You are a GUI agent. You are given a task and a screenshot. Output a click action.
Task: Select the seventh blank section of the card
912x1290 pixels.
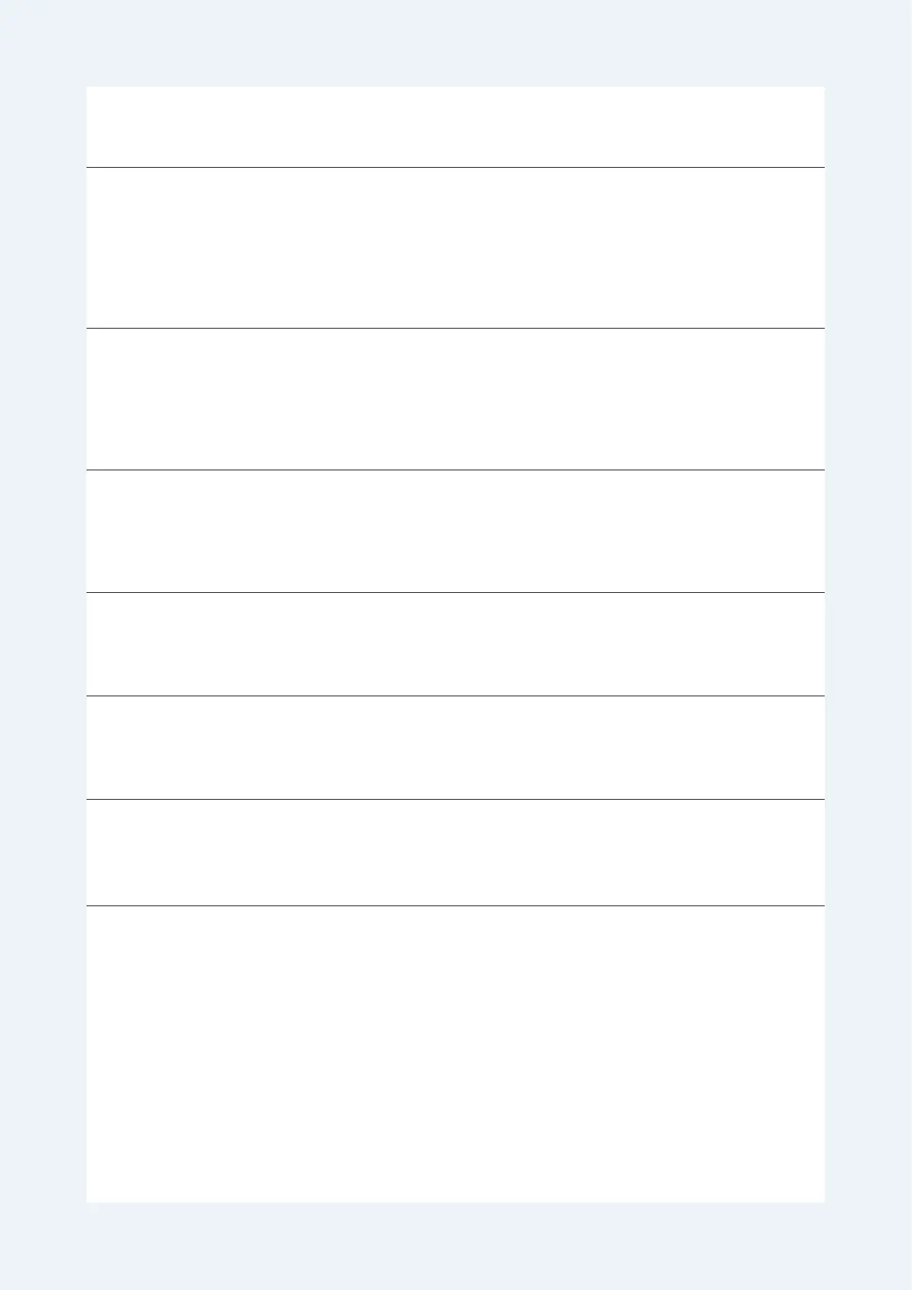[456, 853]
